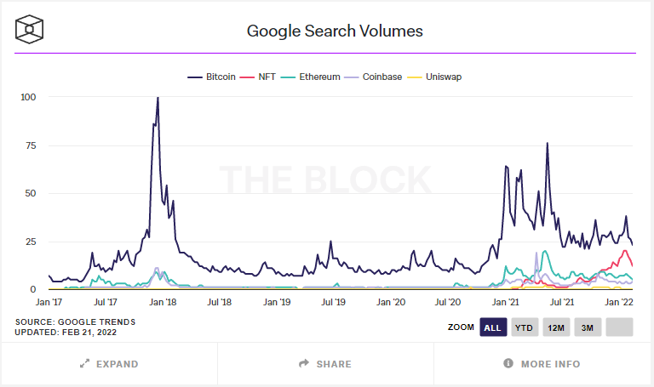Toggle the Uniswap legend entry
This screenshot has width=654, height=387.
[434, 77]
